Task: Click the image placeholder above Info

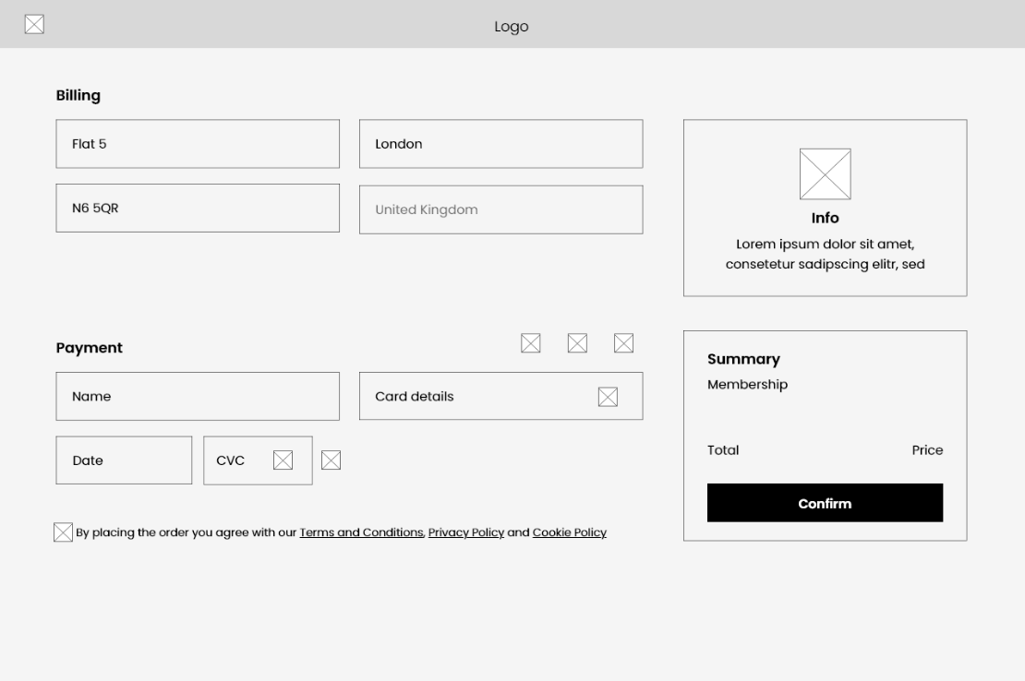Action: tap(825, 174)
